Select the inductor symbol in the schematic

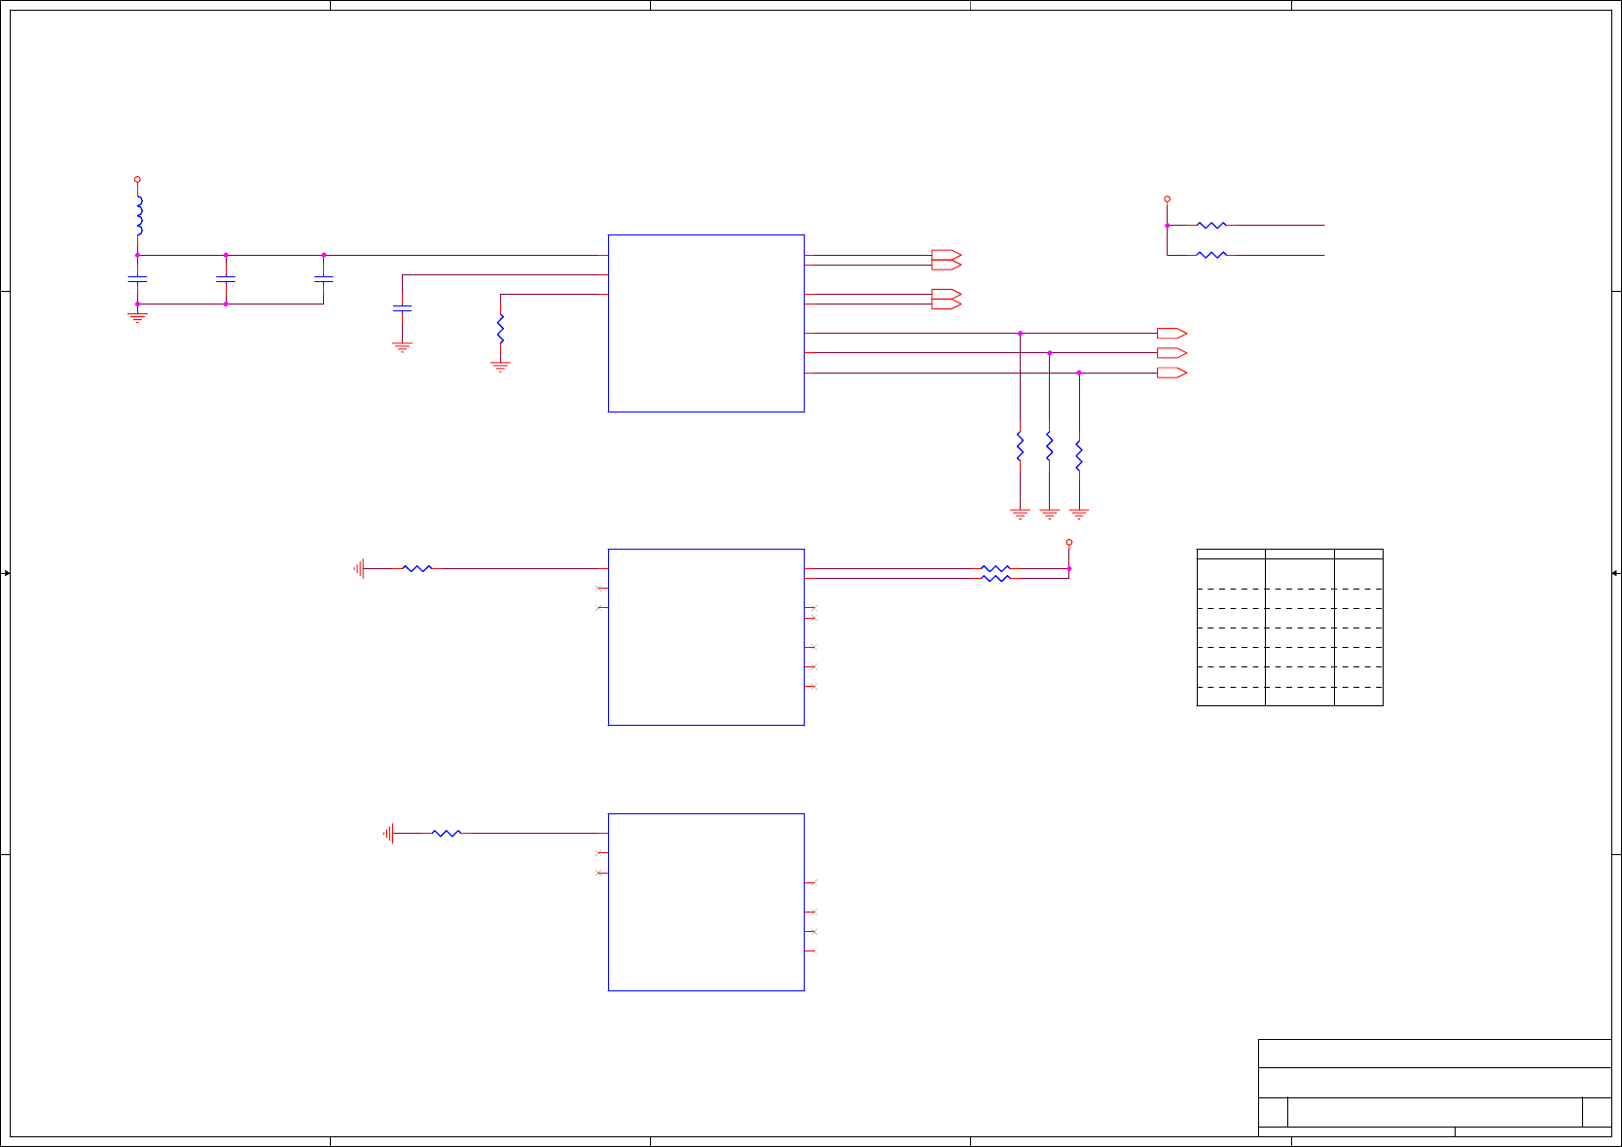tap(138, 215)
